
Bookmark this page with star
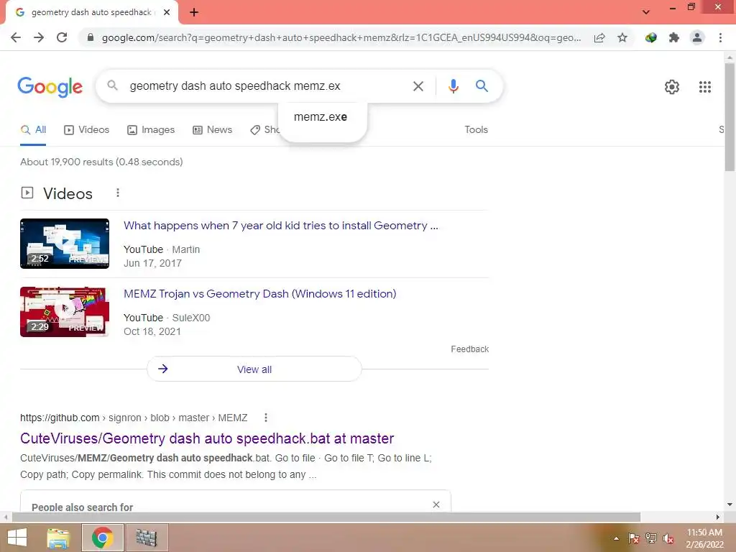(622, 37)
